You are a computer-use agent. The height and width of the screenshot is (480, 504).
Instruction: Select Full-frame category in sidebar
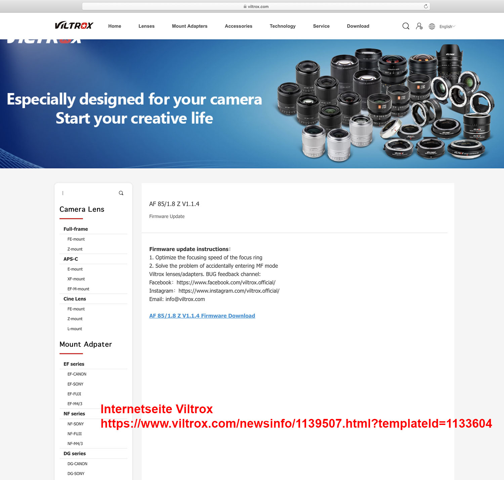coord(76,229)
